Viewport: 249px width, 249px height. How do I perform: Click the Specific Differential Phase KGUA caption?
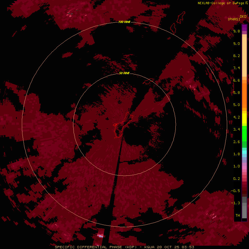pyautogui.click(x=124, y=247)
